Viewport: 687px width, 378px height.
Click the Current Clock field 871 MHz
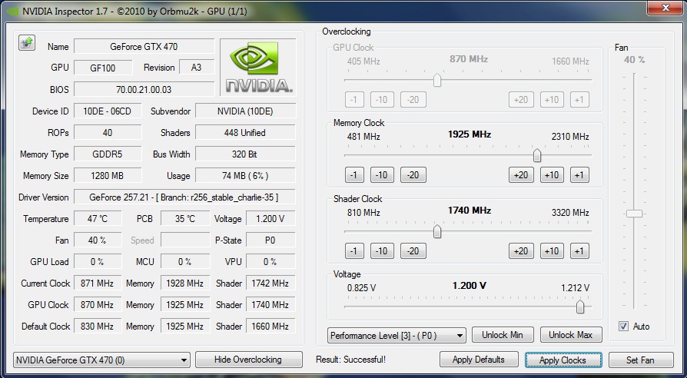pos(98,283)
